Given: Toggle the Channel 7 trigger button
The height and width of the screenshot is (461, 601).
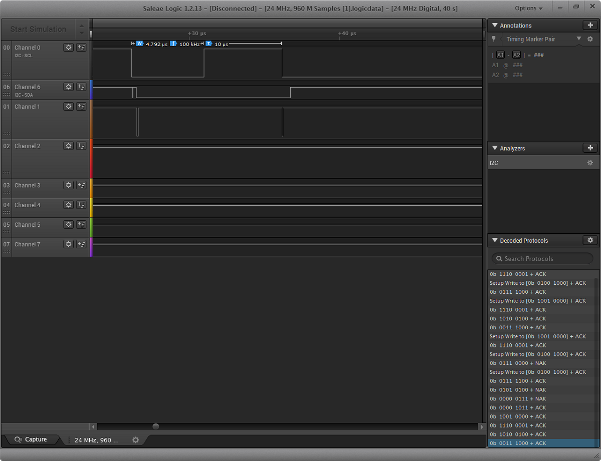Looking at the screenshot, I should click(x=81, y=244).
